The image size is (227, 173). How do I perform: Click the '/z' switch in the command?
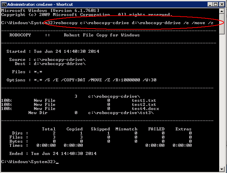click(x=211, y=23)
